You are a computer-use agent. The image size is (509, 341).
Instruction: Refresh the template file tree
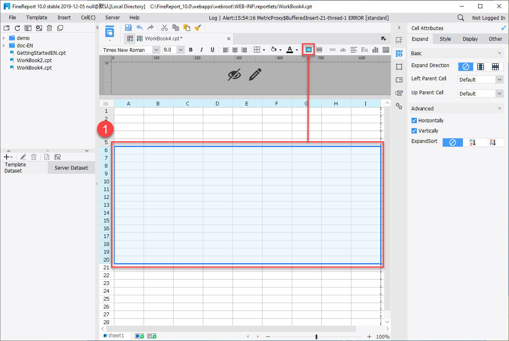pos(17,28)
